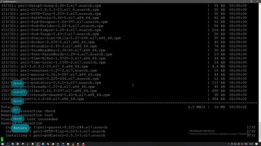This screenshot has width=261, height=146.
Task: Open File Explorer folder icon in taskbar
Action: pos(68,144)
